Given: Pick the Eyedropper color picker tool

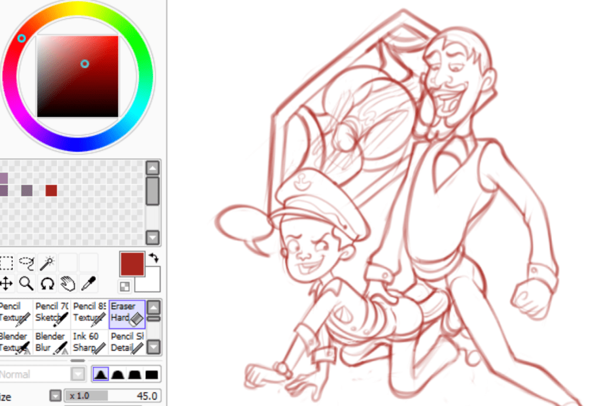Looking at the screenshot, I should pyautogui.click(x=88, y=284).
